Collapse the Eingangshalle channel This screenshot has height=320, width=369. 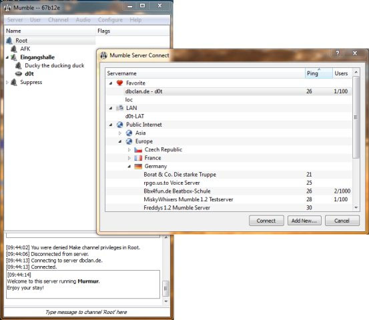7,57
